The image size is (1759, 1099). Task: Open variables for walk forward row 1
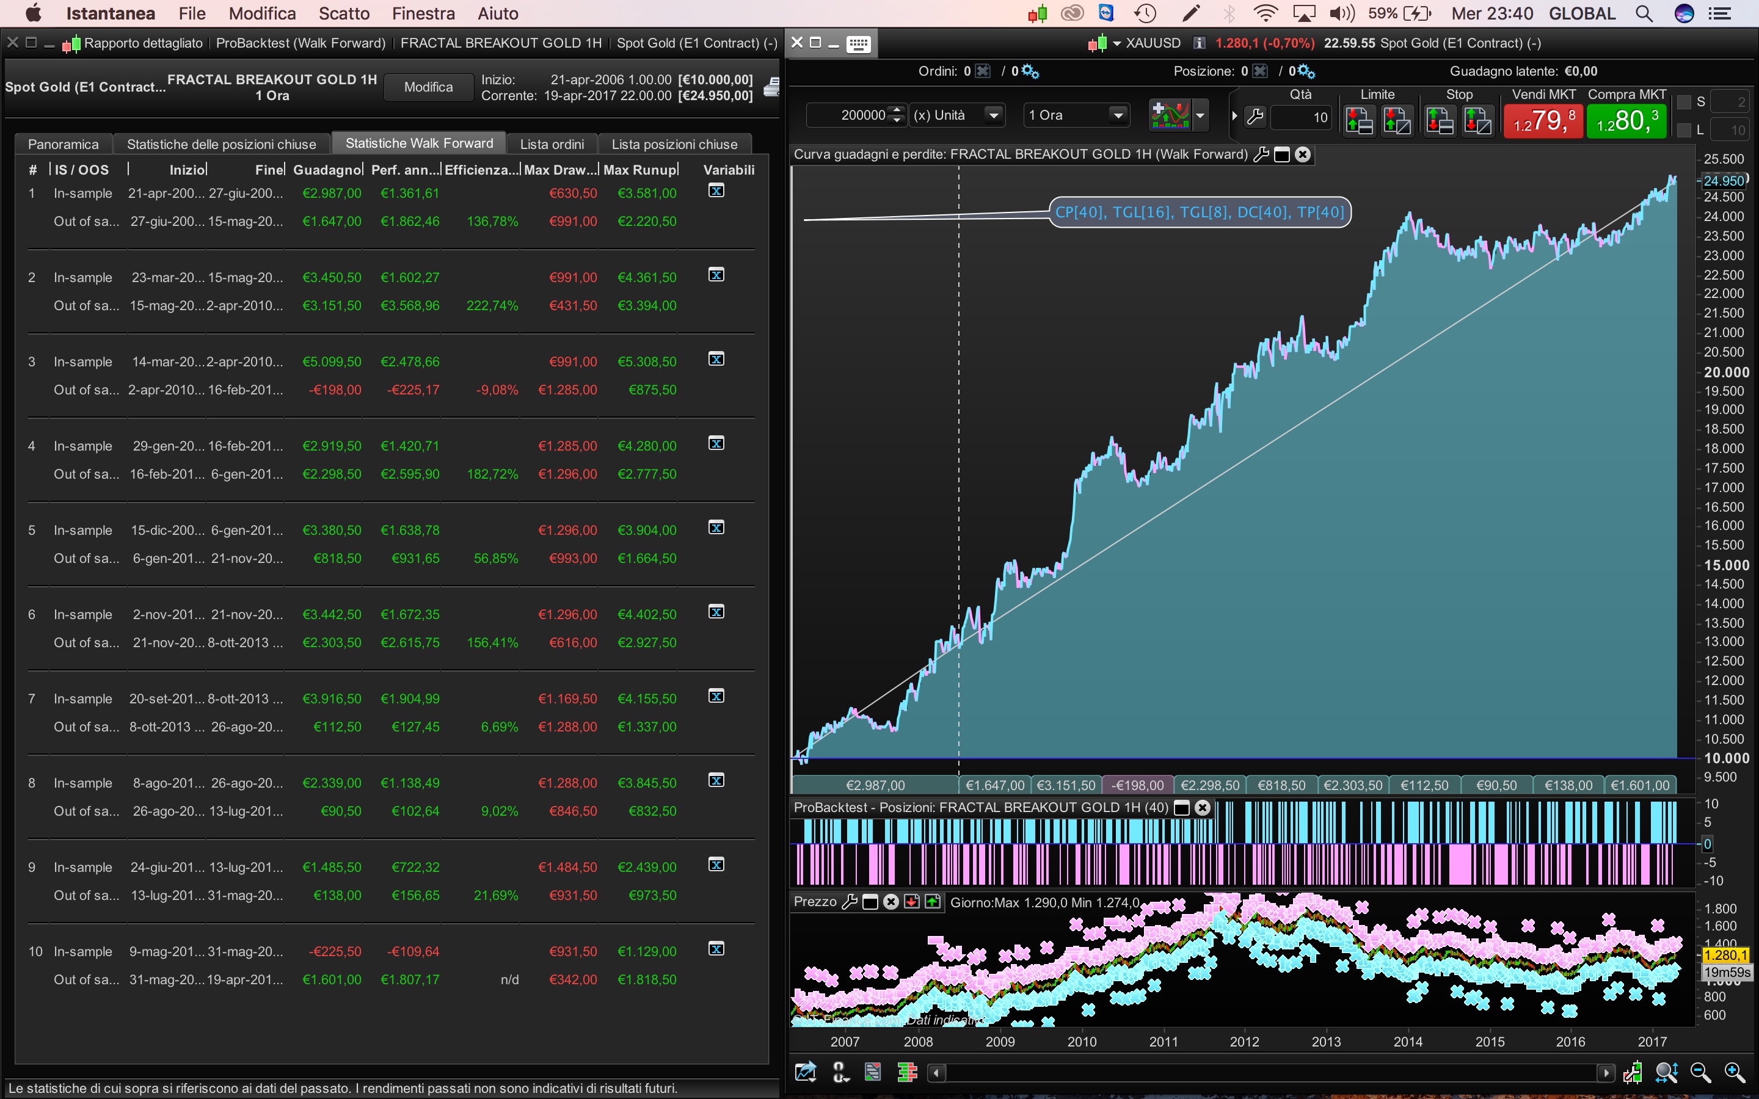point(716,191)
